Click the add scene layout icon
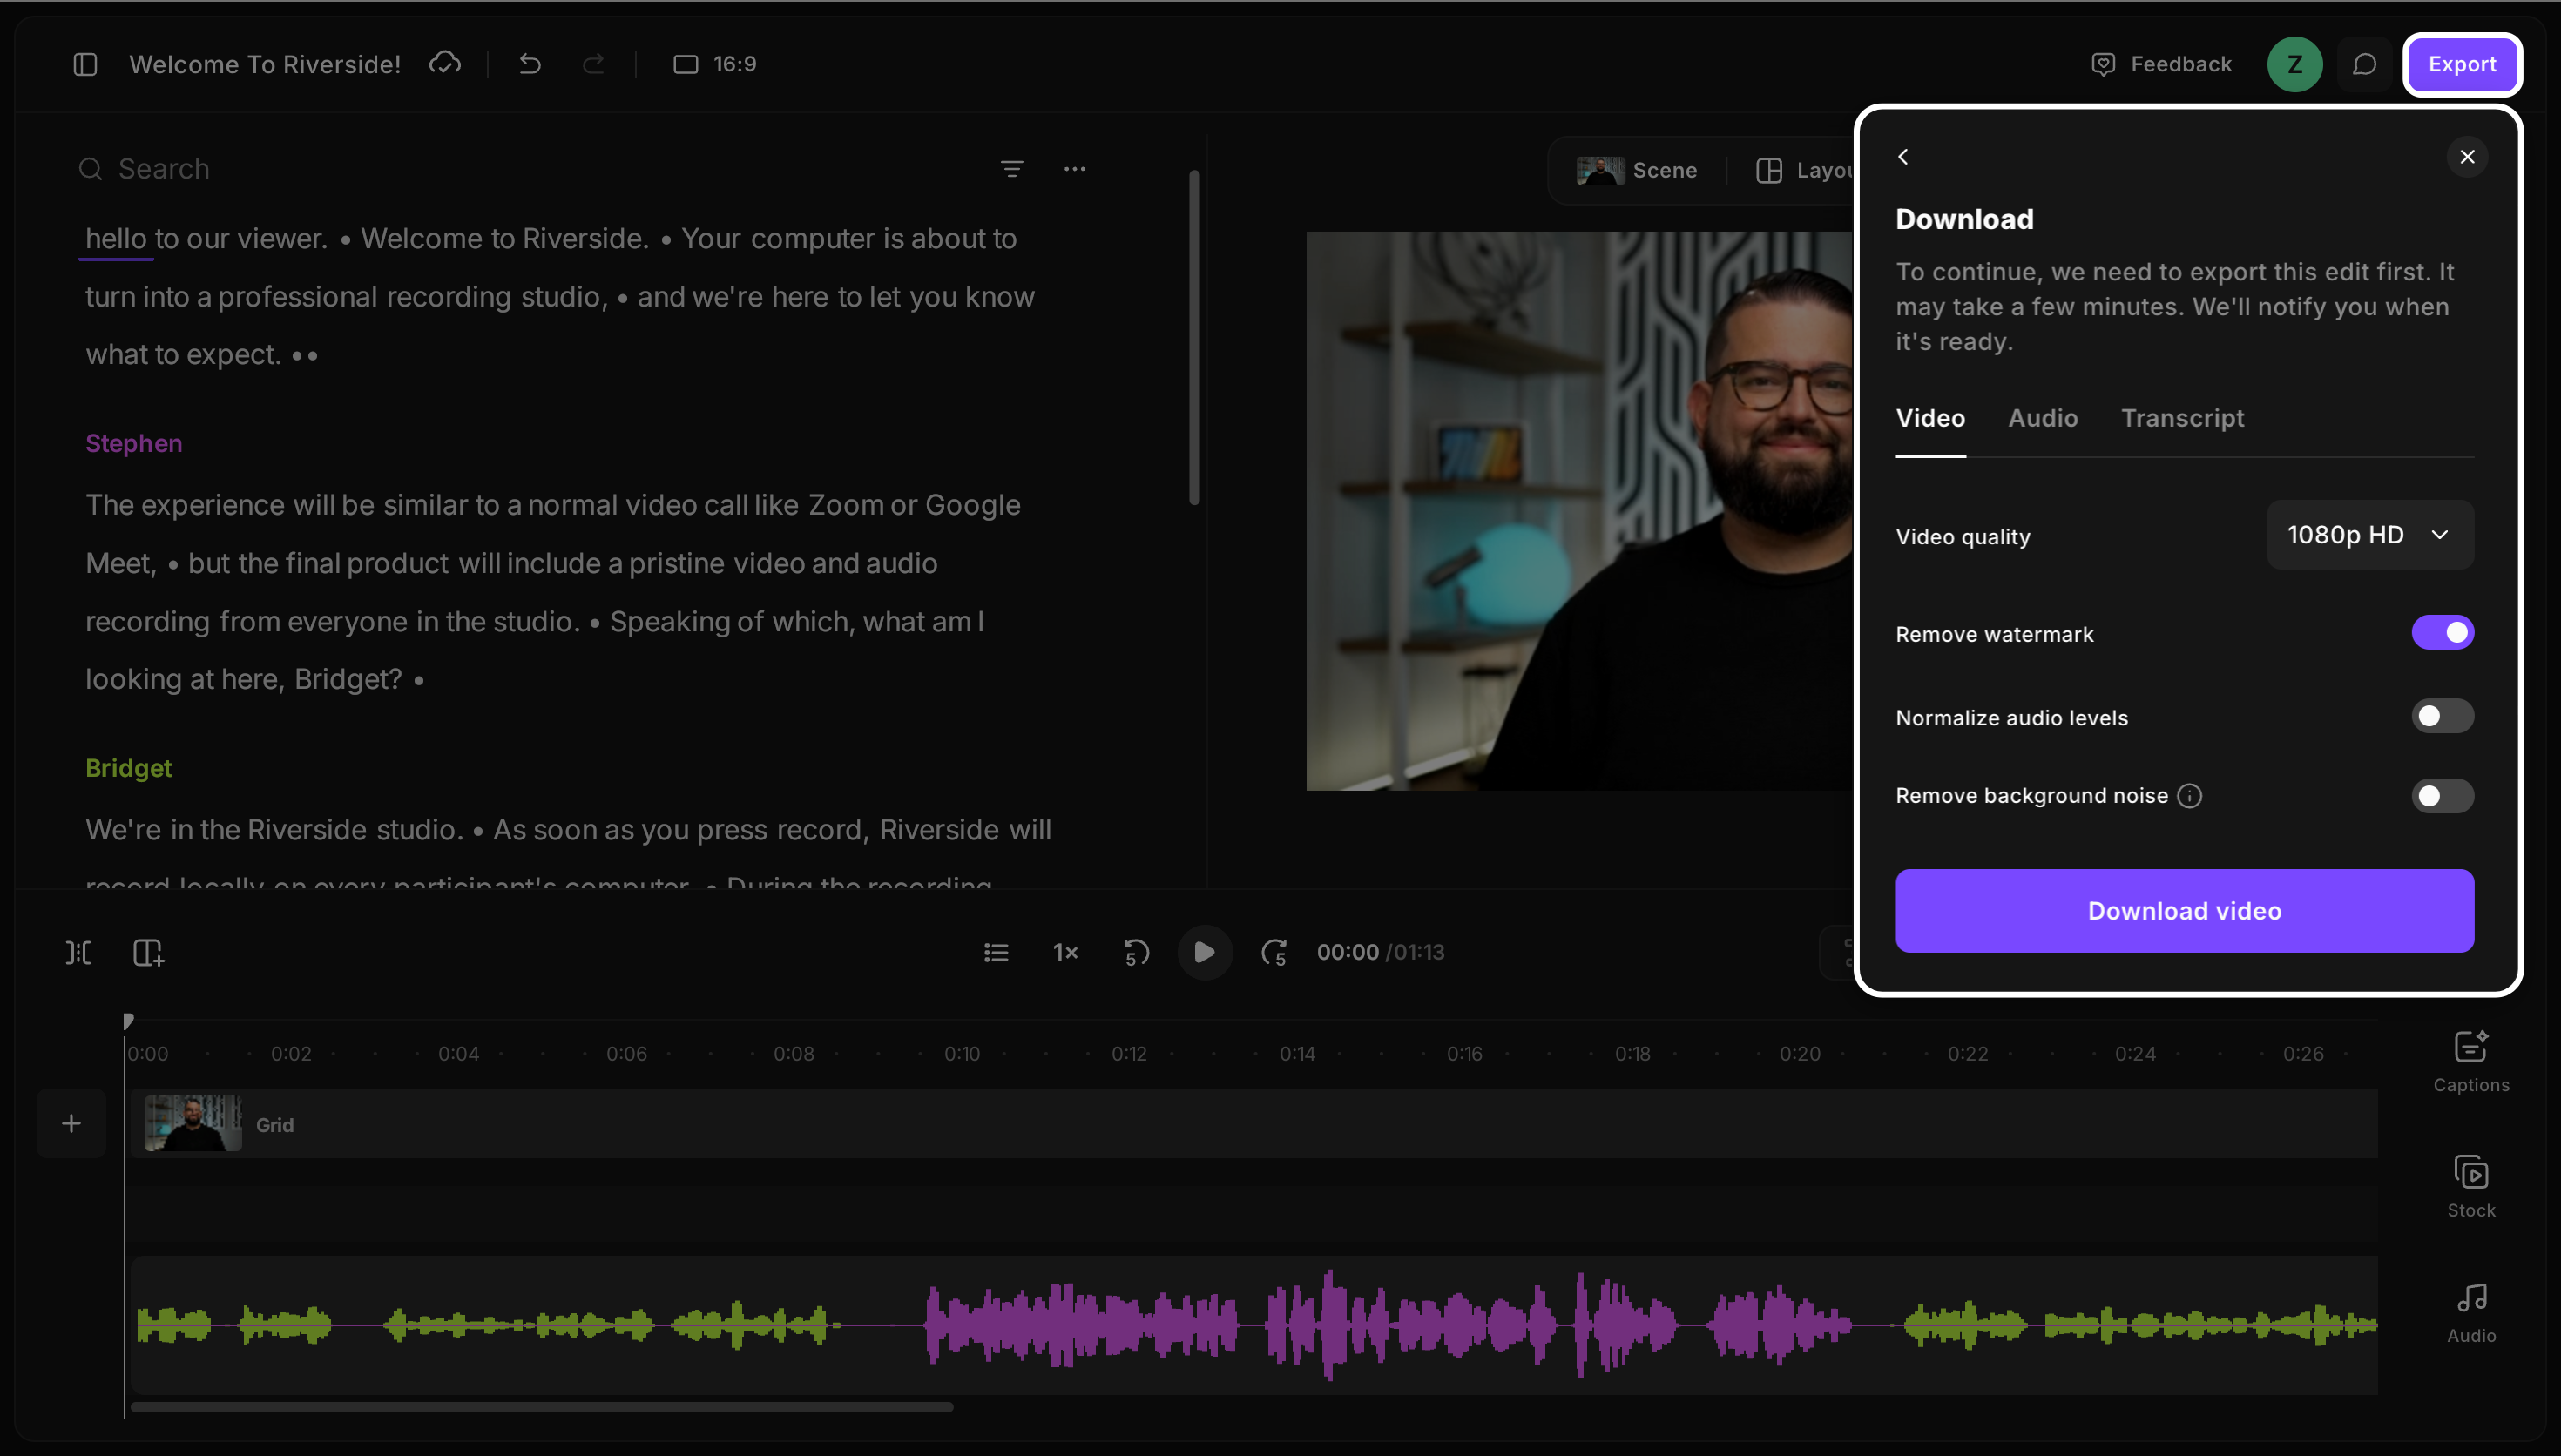The height and width of the screenshot is (1456, 2561). [x=148, y=953]
